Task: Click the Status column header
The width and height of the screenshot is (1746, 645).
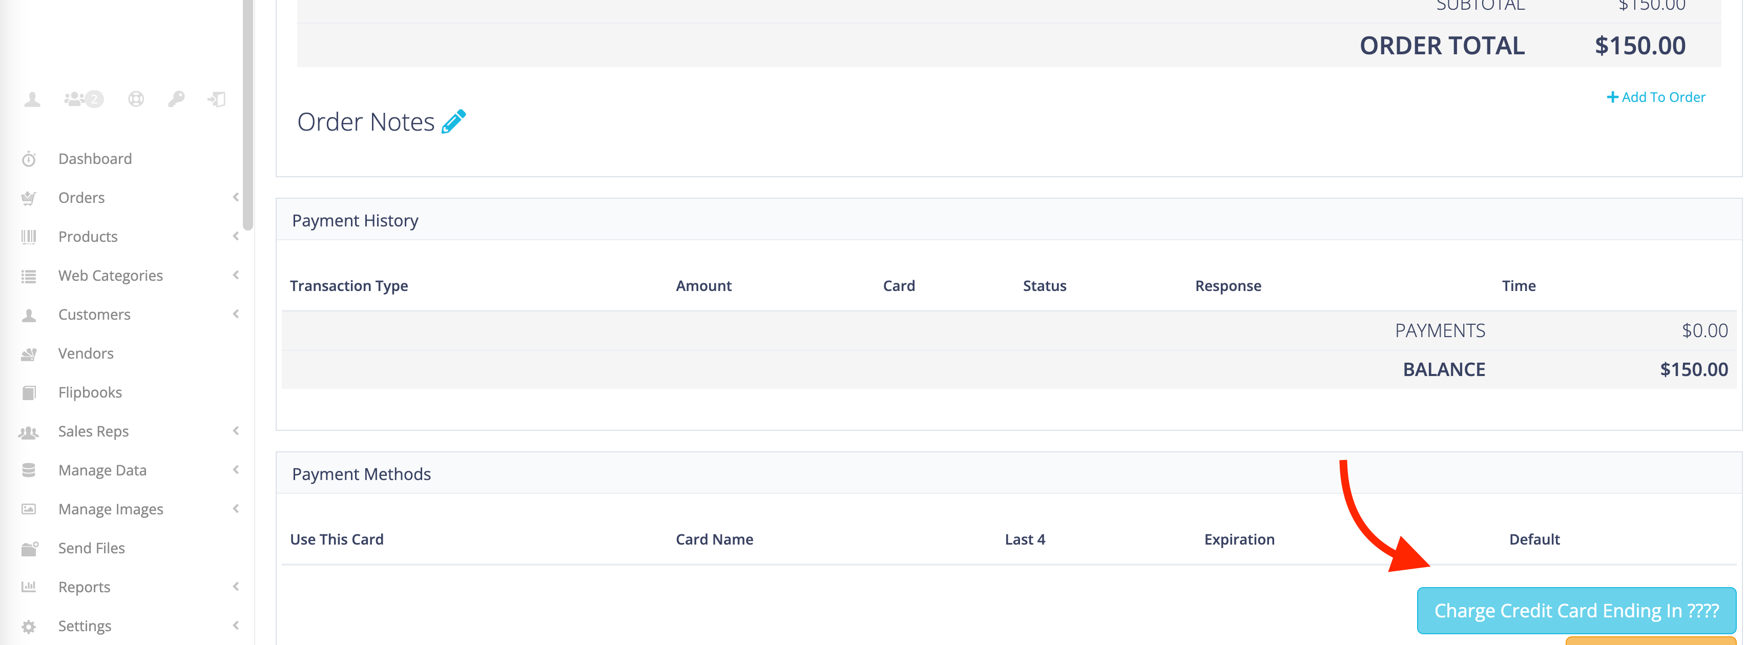Action: tap(1045, 286)
